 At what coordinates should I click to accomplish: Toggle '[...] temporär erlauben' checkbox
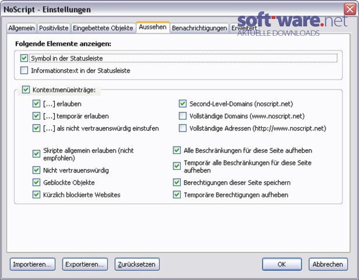point(36,116)
